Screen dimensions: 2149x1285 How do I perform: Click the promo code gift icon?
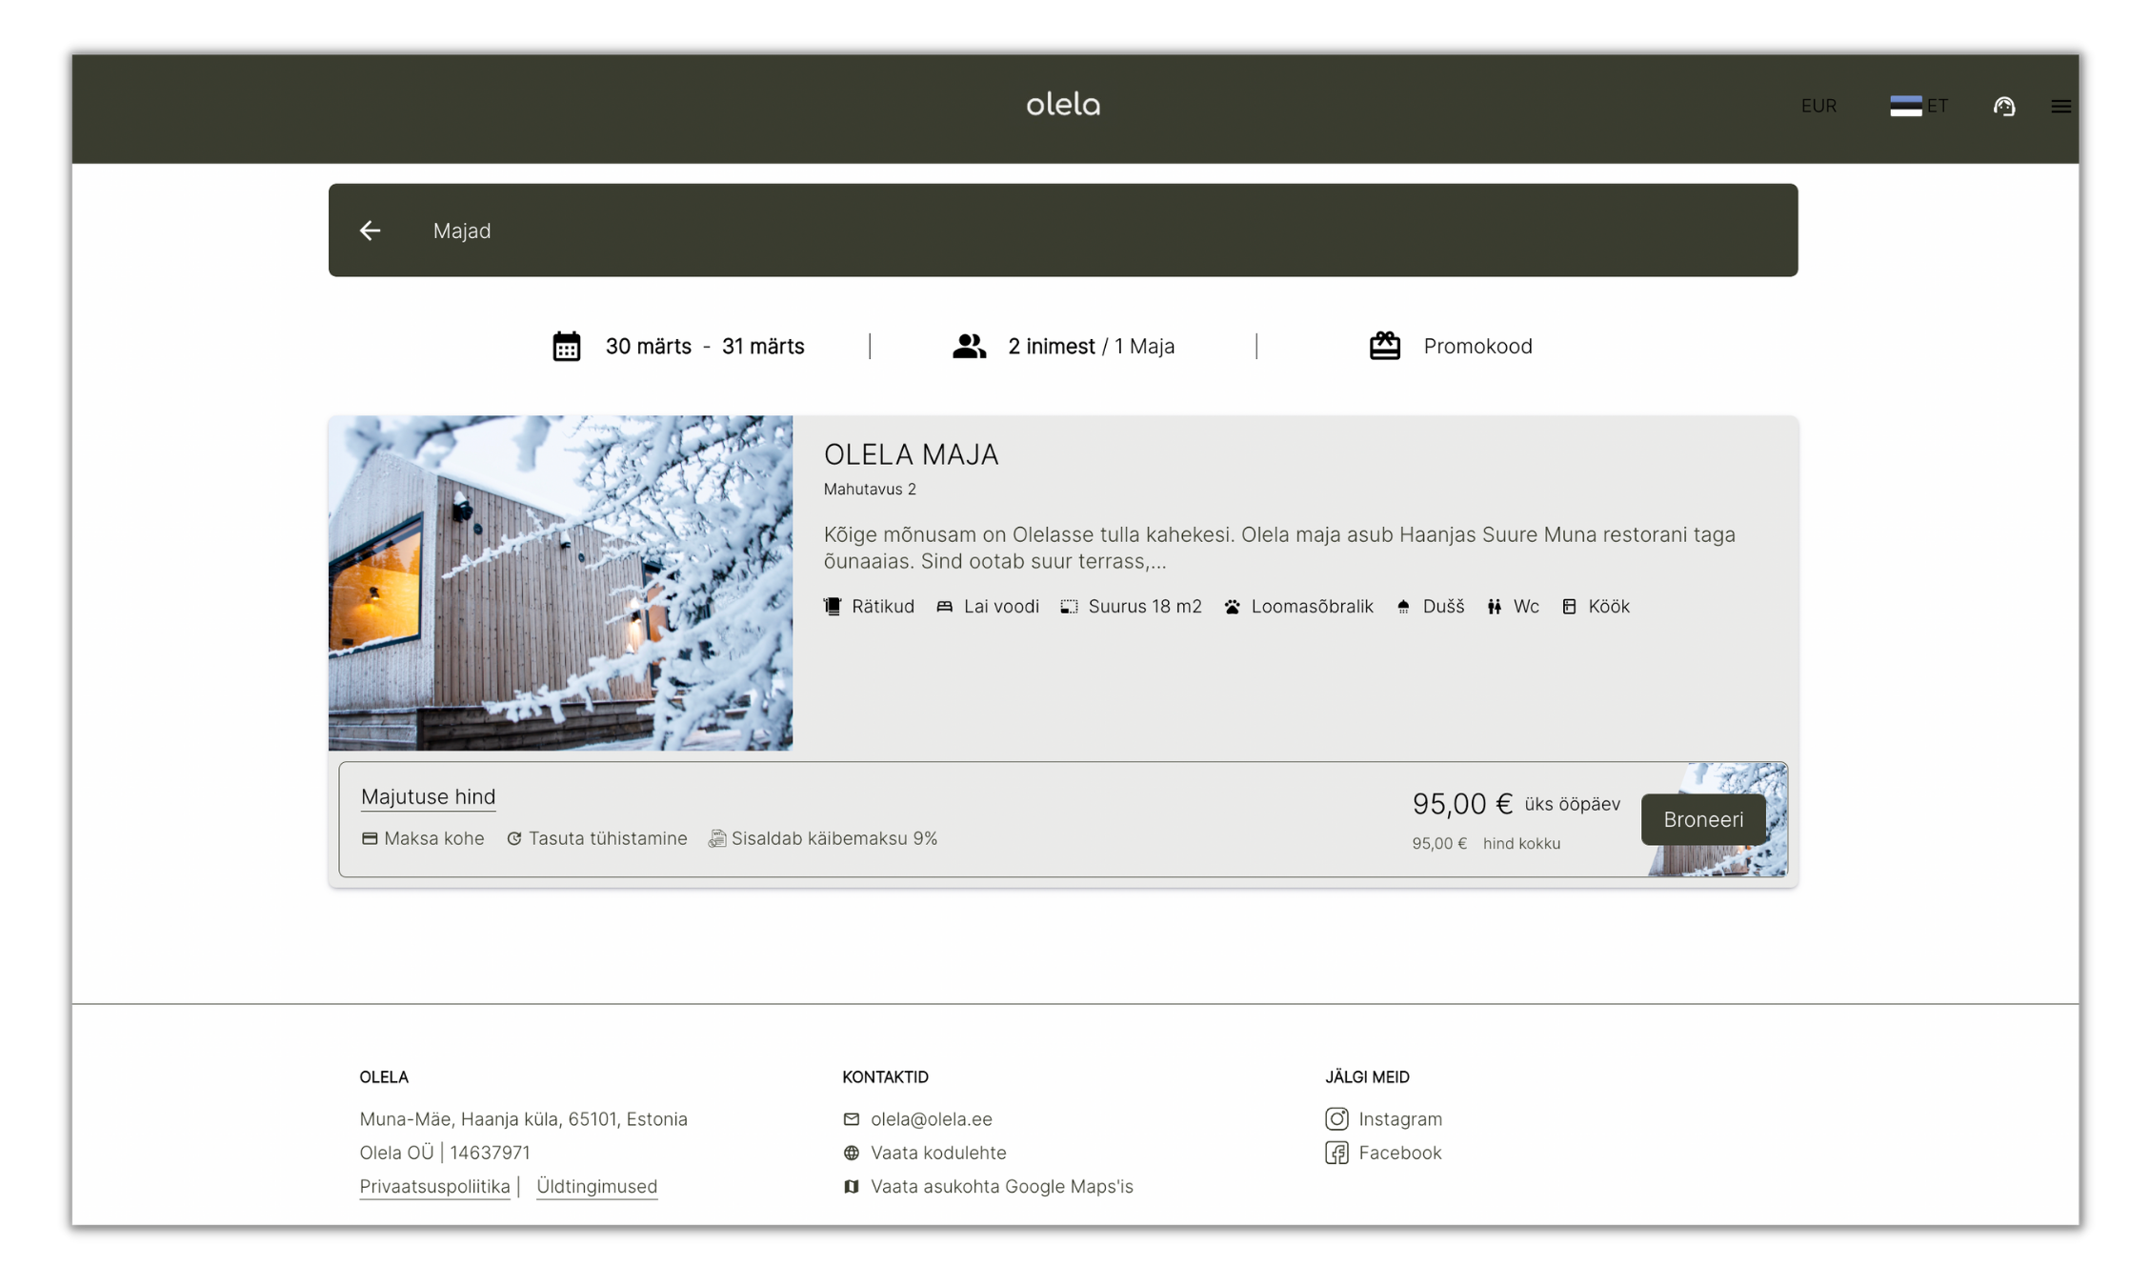pos(1385,346)
